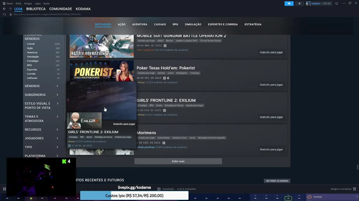The width and height of the screenshot is (359, 201).
Task: Open the Pokerist game thumbnail
Action: [102, 71]
